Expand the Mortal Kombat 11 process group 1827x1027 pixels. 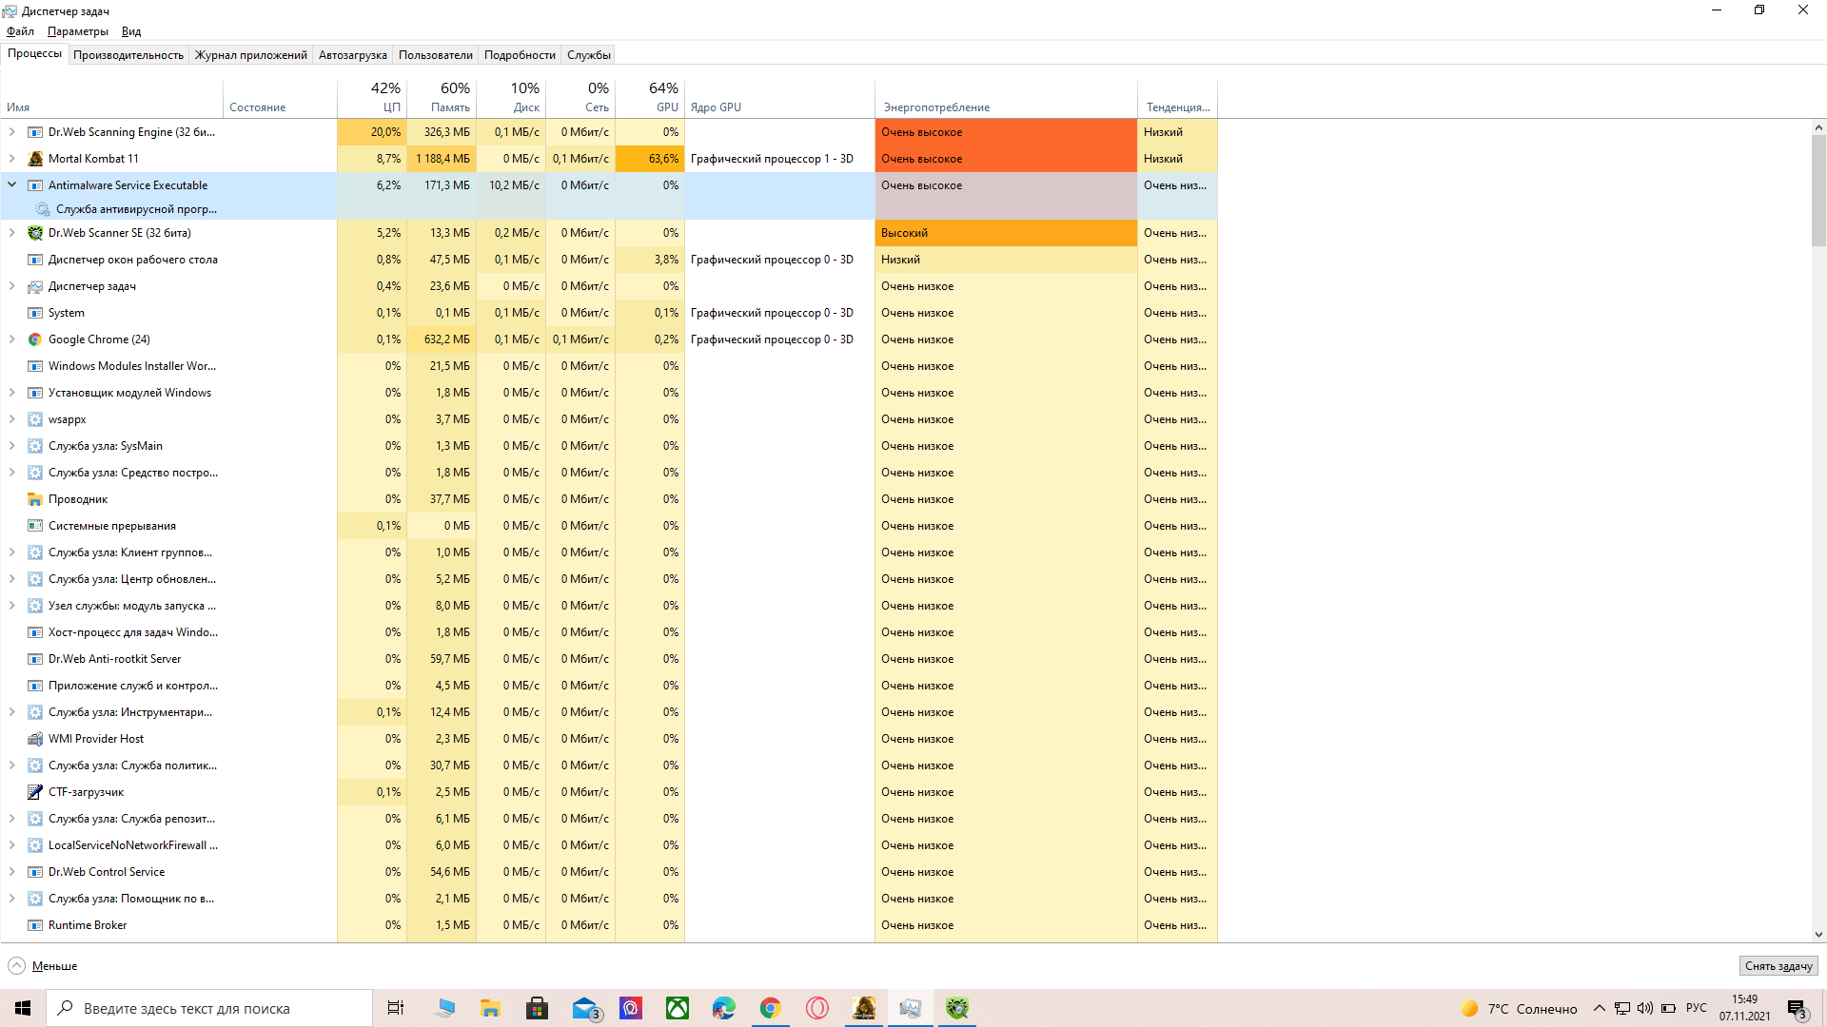pos(12,159)
